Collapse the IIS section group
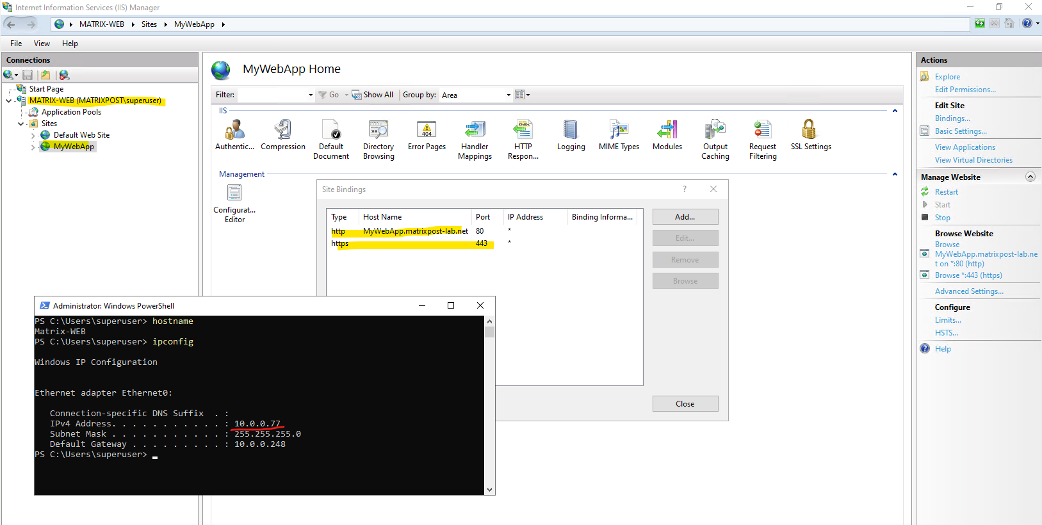This screenshot has width=1042, height=525. [x=895, y=111]
